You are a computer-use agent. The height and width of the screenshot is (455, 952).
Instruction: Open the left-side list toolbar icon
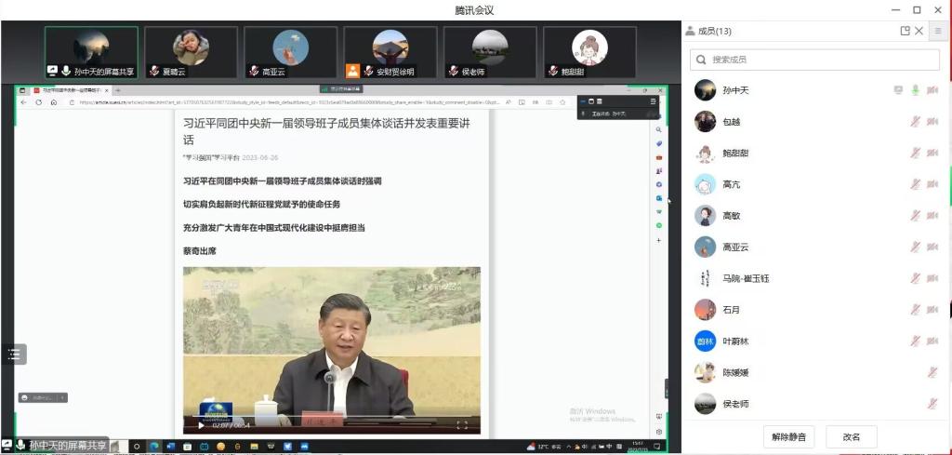pyautogui.click(x=13, y=354)
